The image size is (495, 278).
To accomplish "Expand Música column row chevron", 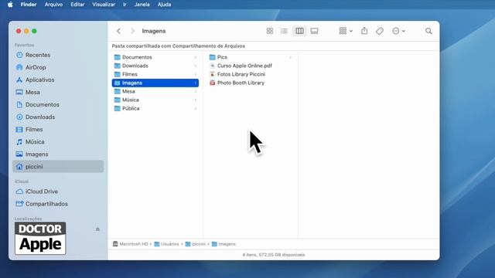I will pyautogui.click(x=196, y=100).
